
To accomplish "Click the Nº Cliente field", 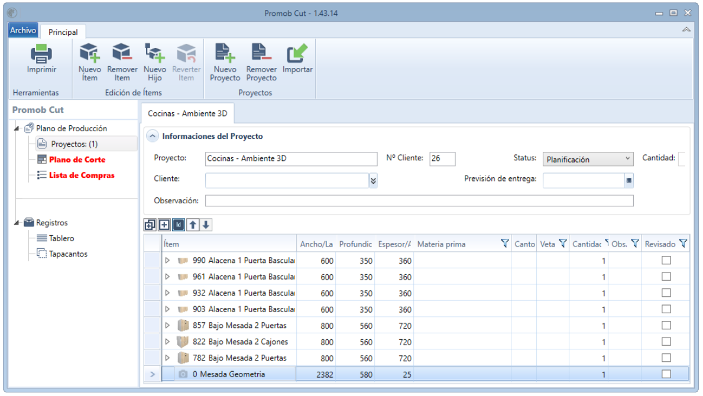I will 442,158.
